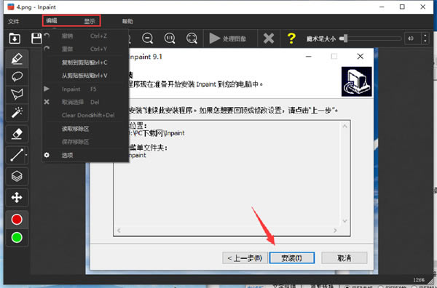Open 选项 with gear icon in menu

(84, 155)
